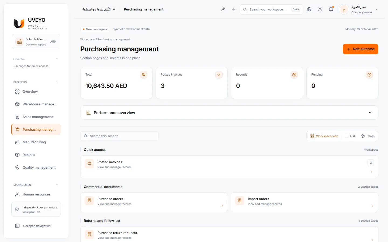Collapse the MANAGEMENT section chevron
This screenshot has height=242, width=388.
pos(57,185)
